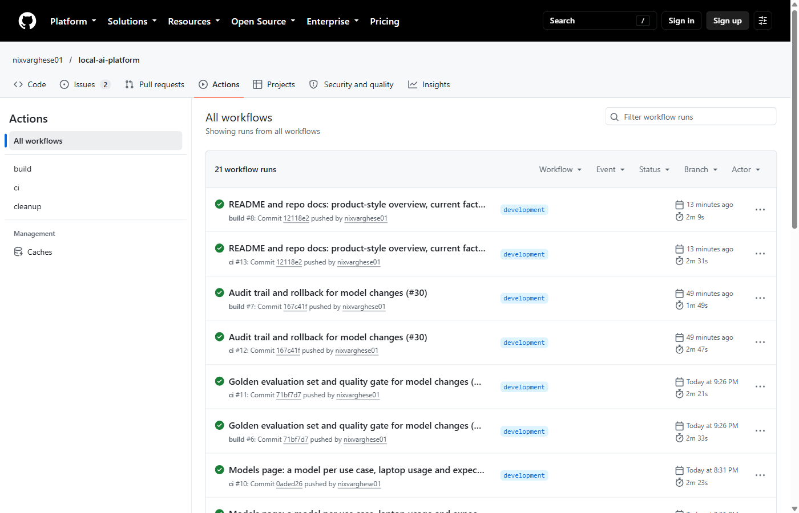
Task: Click the Sign up button
Action: pyautogui.click(x=728, y=21)
